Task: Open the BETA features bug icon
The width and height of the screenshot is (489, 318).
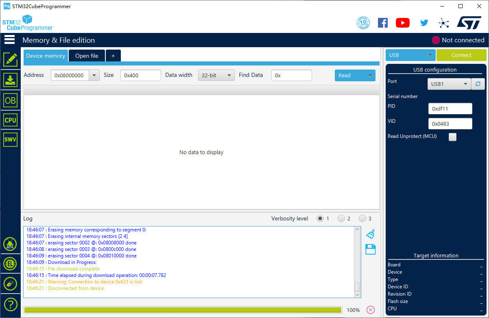Action: point(10,244)
